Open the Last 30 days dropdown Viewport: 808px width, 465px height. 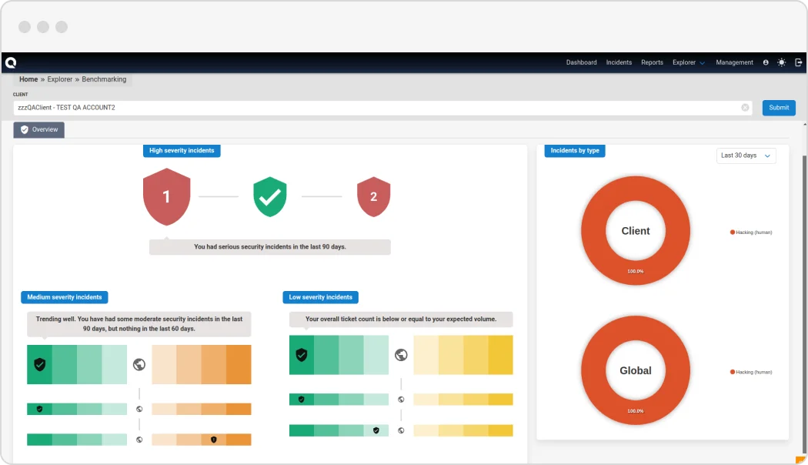(746, 156)
